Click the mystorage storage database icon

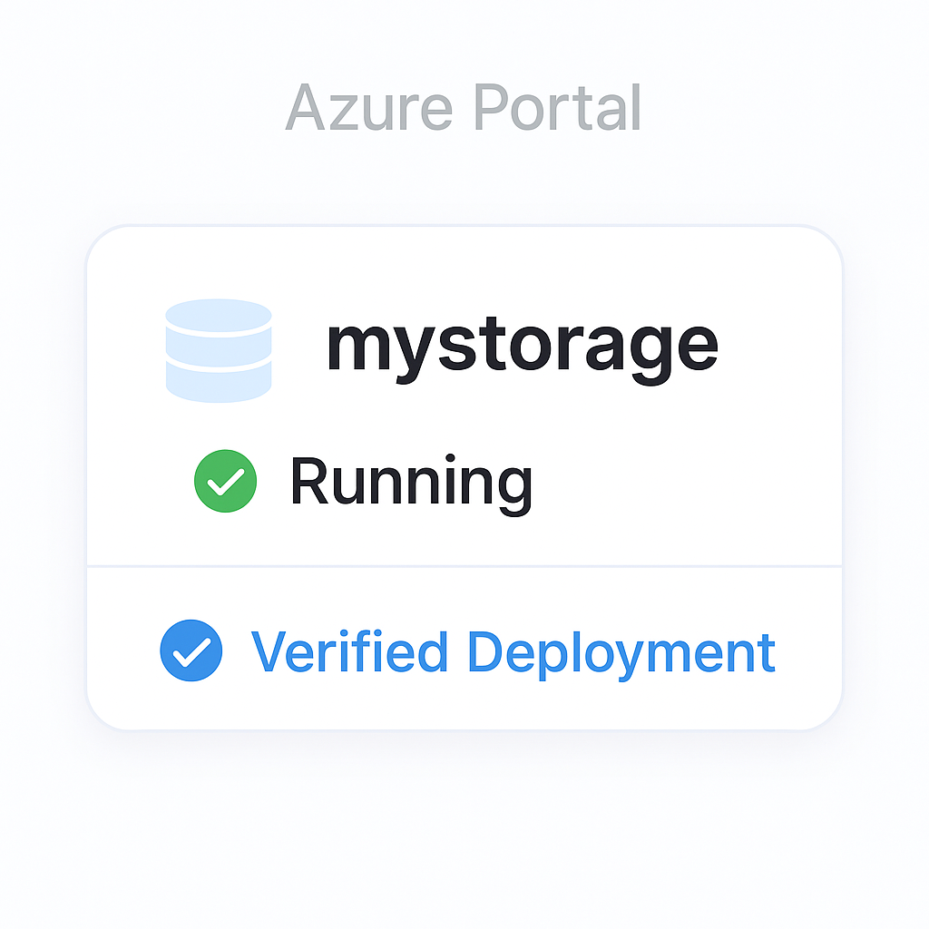[x=219, y=351]
